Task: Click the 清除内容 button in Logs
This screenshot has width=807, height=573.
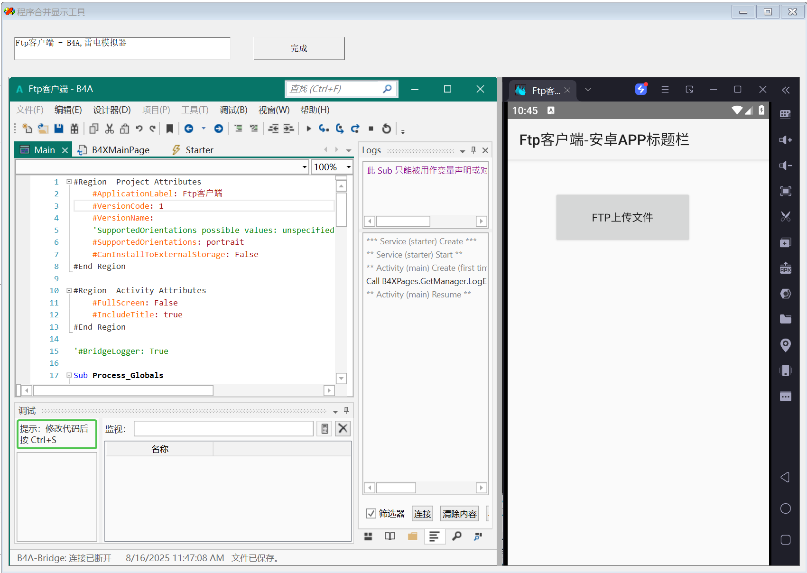Action: point(459,514)
